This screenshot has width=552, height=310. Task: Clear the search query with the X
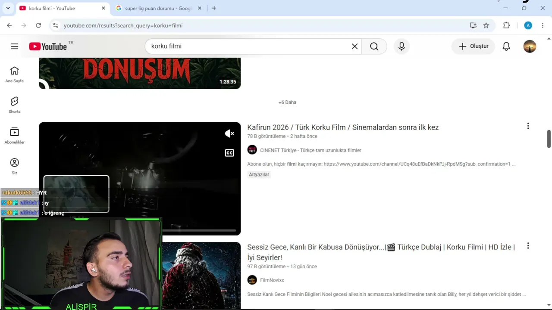pyautogui.click(x=354, y=46)
